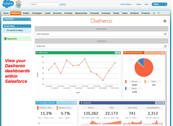Switch to the Solutions tab
The width and height of the screenshot is (173, 126).
pyautogui.click(x=135, y=13)
